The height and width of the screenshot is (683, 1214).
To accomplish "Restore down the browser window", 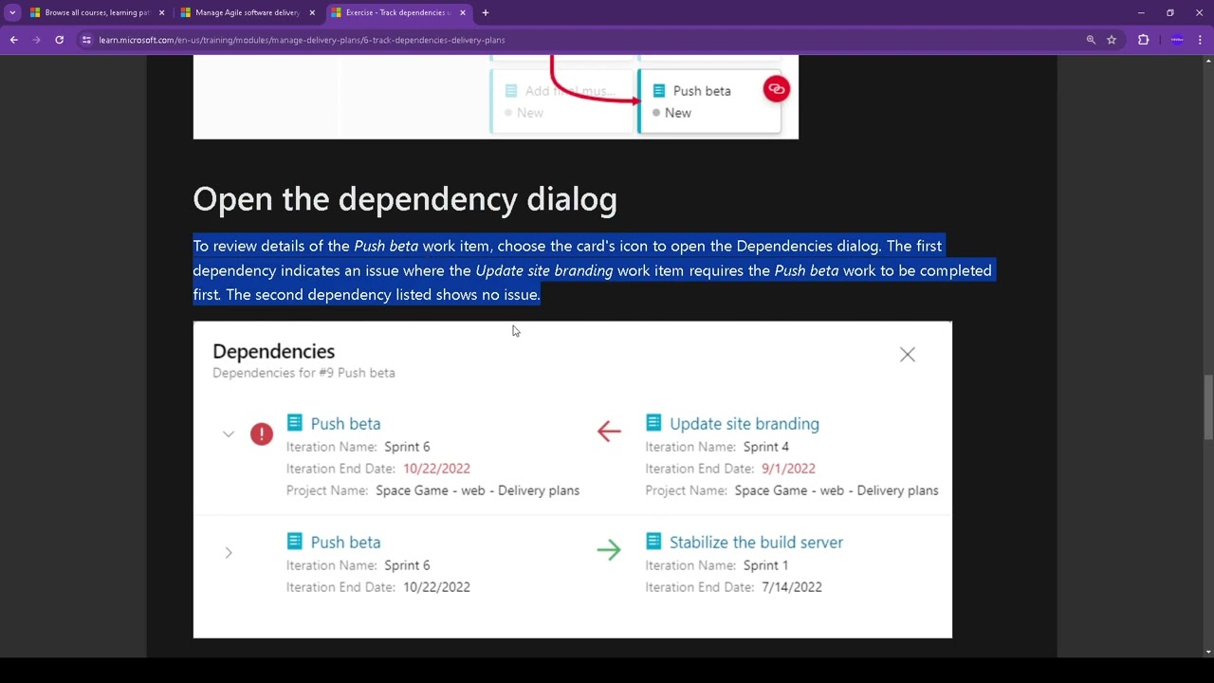I will 1170,12.
